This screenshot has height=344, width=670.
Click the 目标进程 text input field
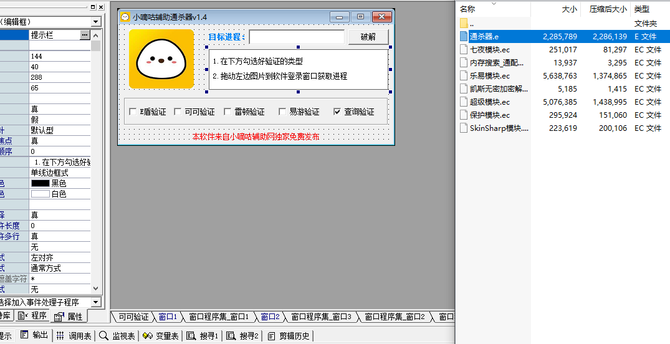(x=297, y=37)
